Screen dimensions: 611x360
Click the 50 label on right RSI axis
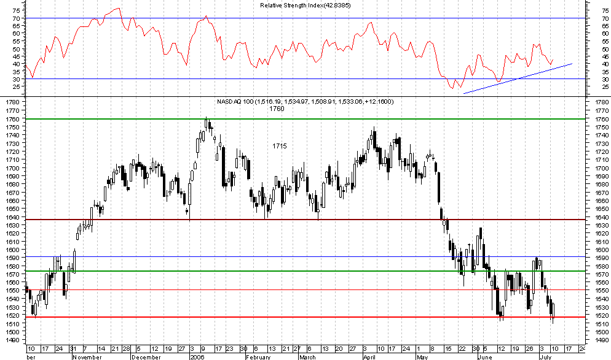[x=605, y=50]
